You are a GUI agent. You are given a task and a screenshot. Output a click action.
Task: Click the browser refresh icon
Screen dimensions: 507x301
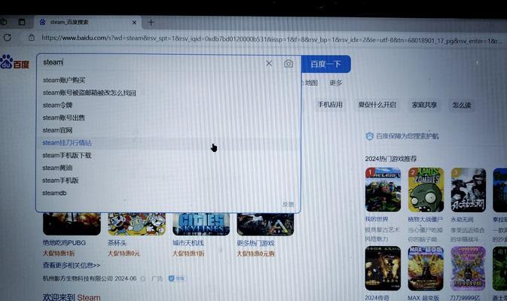tap(8, 38)
